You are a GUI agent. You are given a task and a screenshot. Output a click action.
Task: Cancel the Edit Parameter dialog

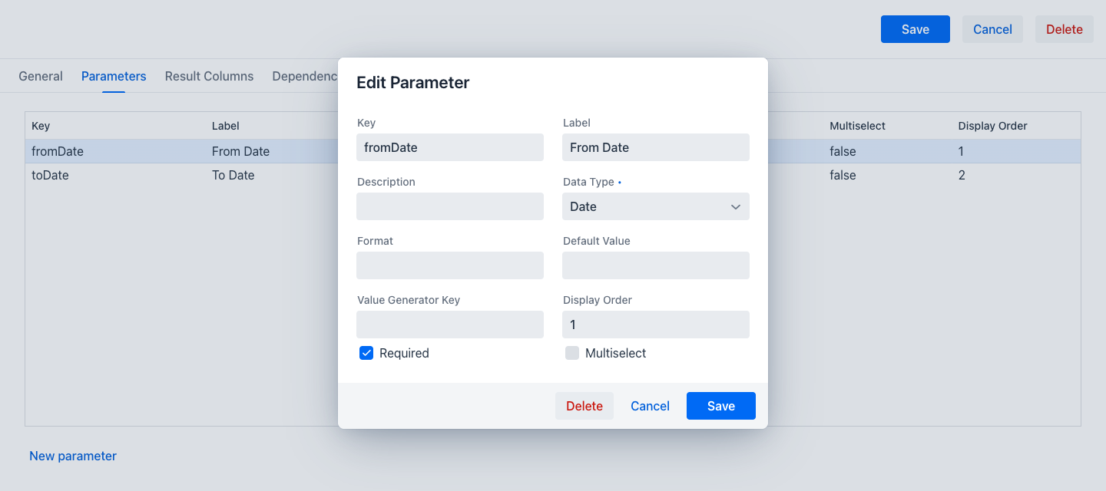coord(650,406)
